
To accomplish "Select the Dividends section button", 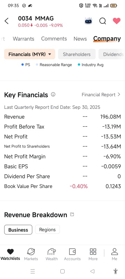I will (112, 54).
